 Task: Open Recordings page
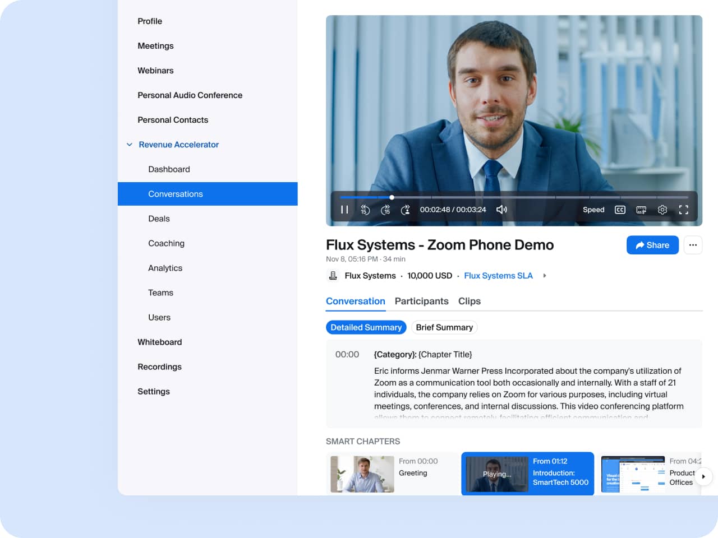tap(160, 367)
